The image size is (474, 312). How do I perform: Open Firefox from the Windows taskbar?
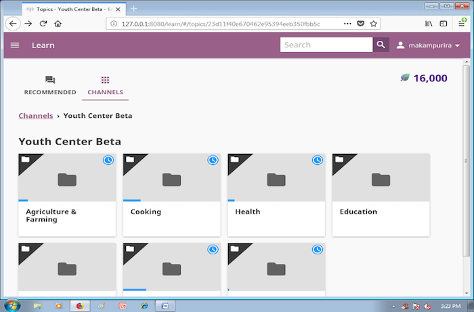[x=79, y=306]
